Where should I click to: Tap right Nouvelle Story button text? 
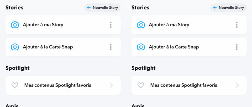click(231, 8)
